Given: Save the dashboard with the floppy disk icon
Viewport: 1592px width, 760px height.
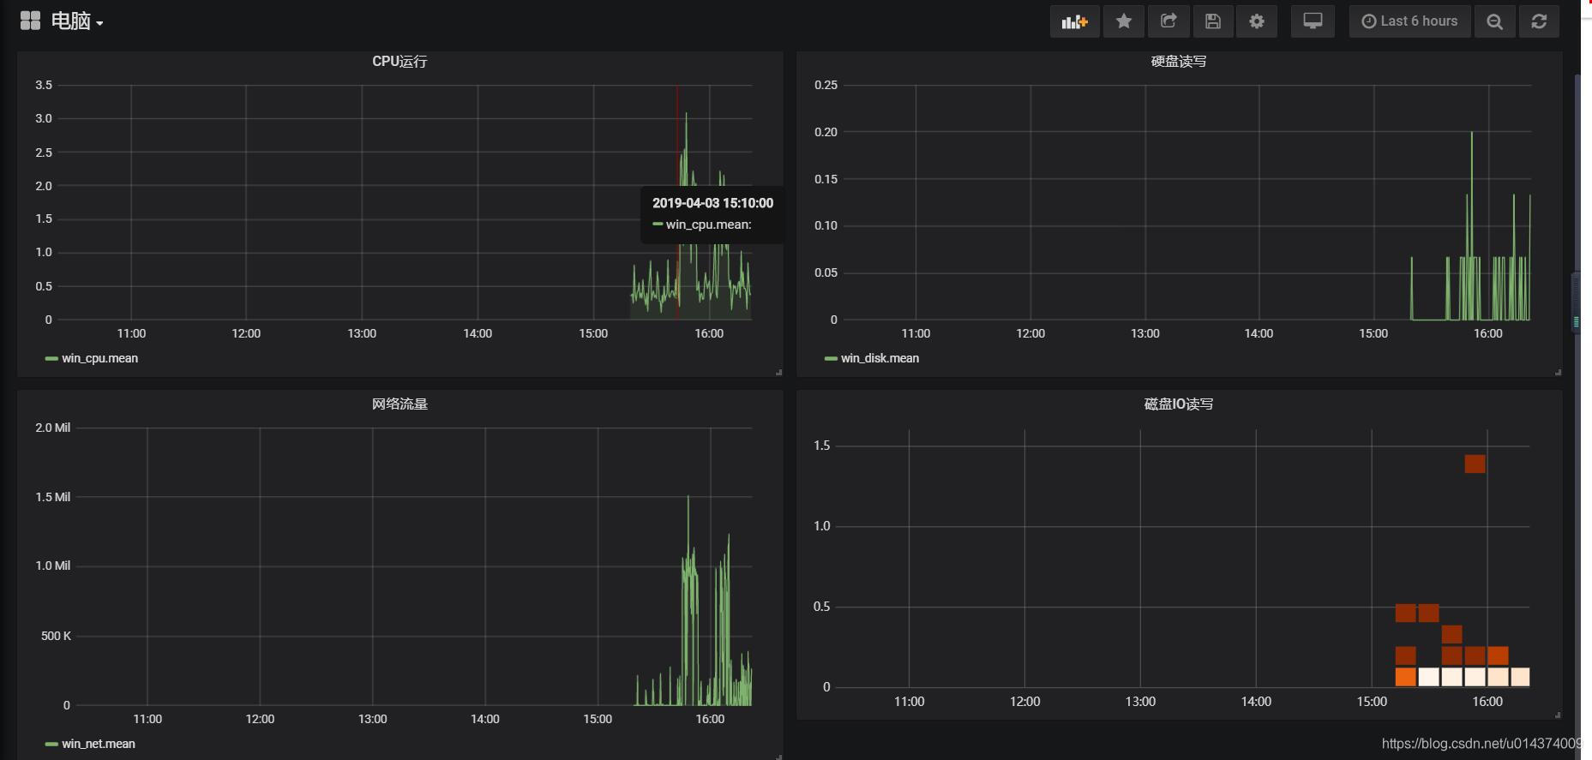Looking at the screenshot, I should [x=1213, y=21].
